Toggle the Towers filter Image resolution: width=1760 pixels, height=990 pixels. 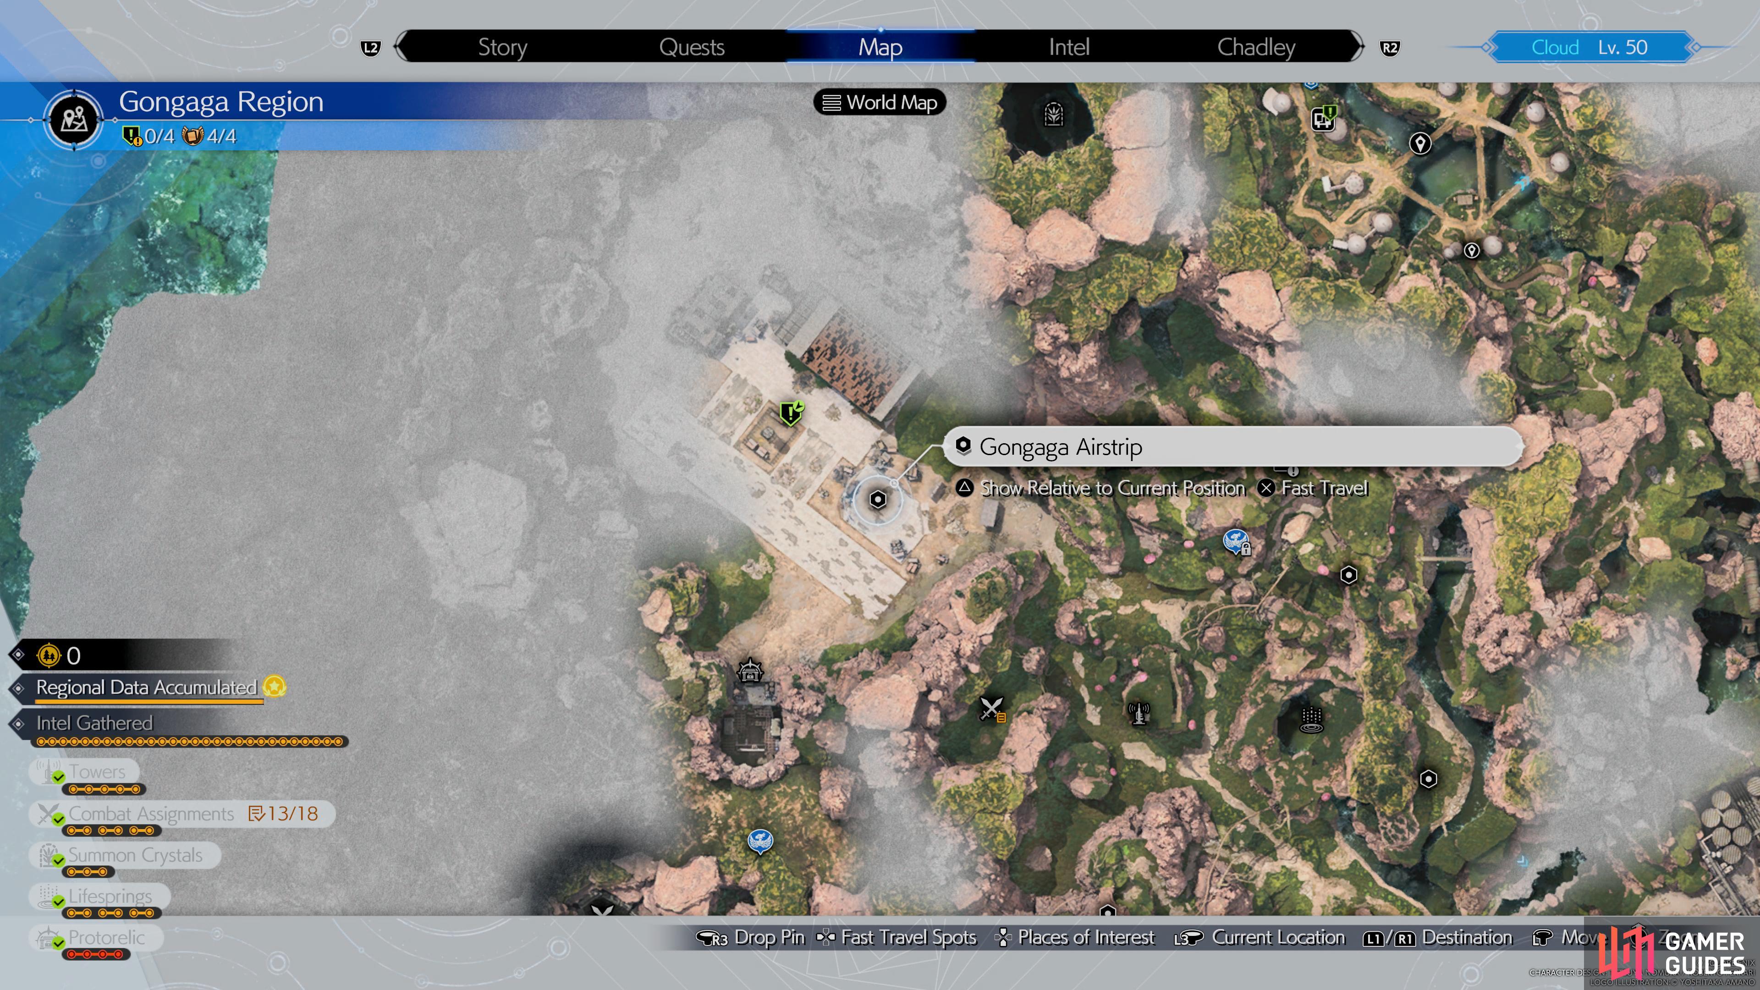pos(84,772)
